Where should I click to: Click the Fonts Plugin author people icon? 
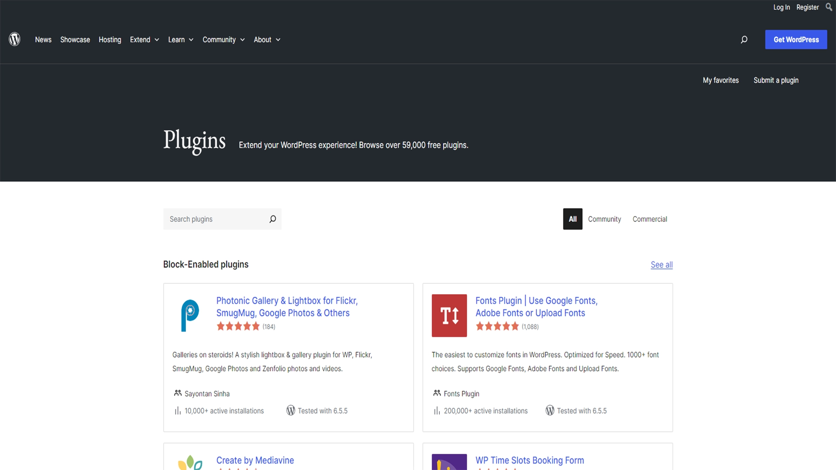[x=437, y=393]
